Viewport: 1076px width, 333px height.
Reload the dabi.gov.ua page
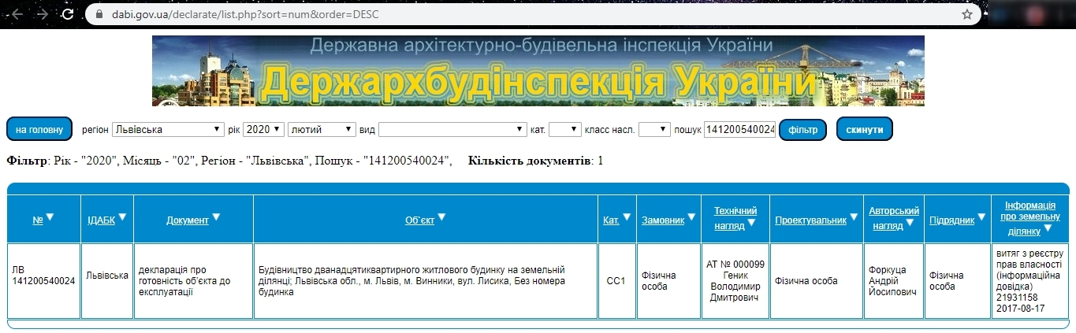click(x=69, y=14)
